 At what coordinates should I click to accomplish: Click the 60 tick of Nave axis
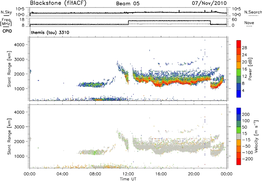click(x=234, y=20)
